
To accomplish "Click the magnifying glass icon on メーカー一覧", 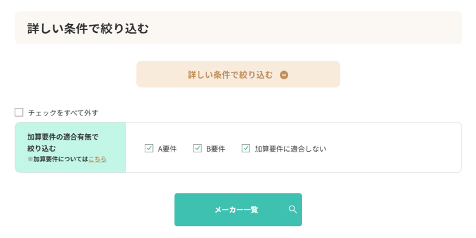I will point(293,209).
